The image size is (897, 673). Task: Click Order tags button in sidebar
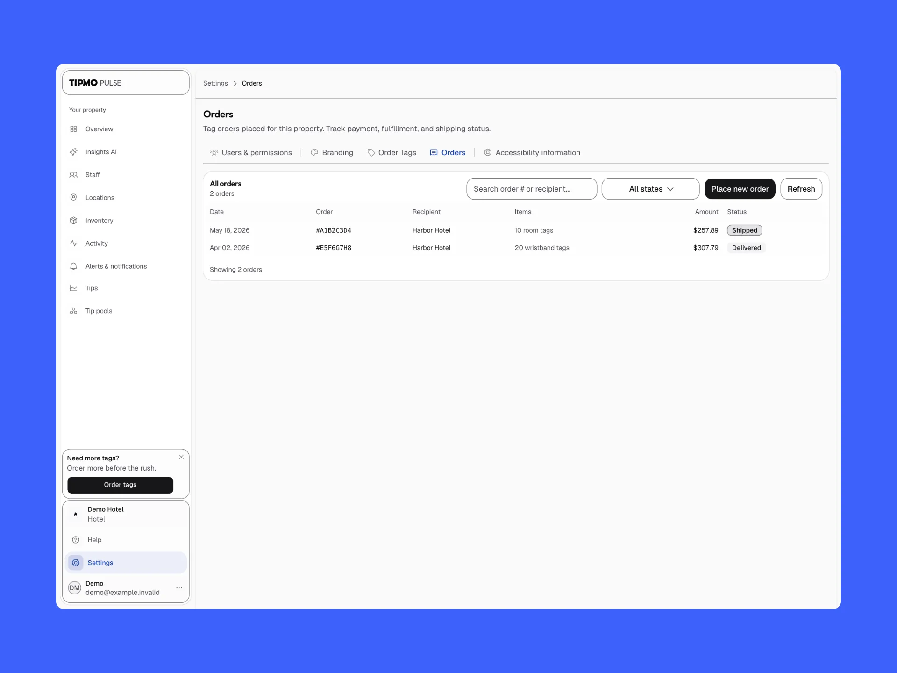120,485
